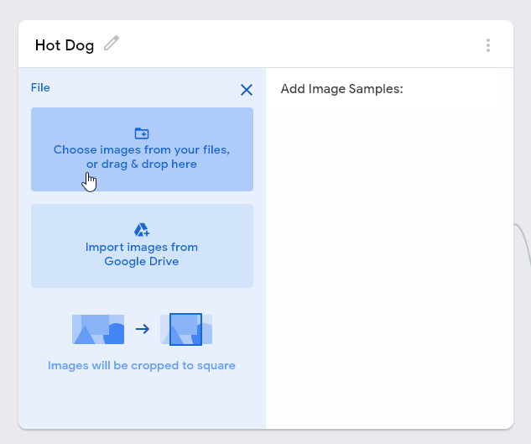Click the 'or drag & drop here' text
This screenshot has width=531, height=444.
point(142,165)
